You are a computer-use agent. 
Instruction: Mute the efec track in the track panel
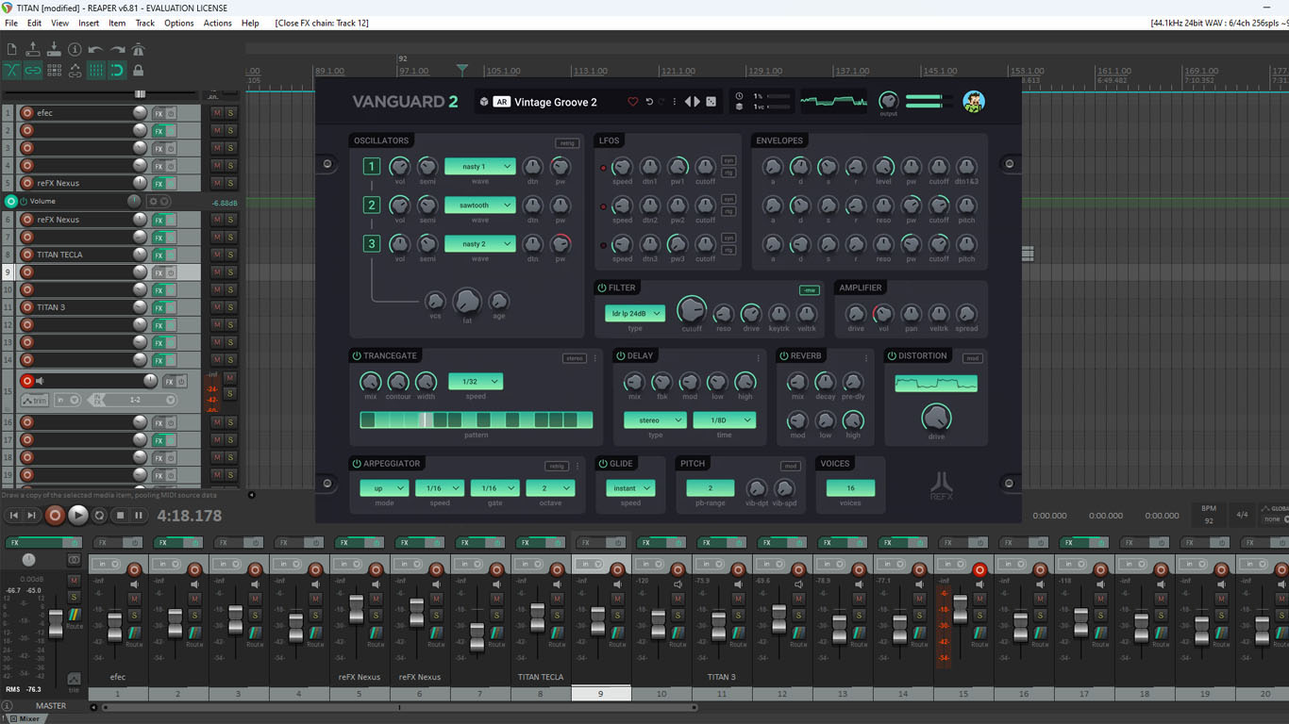217,113
